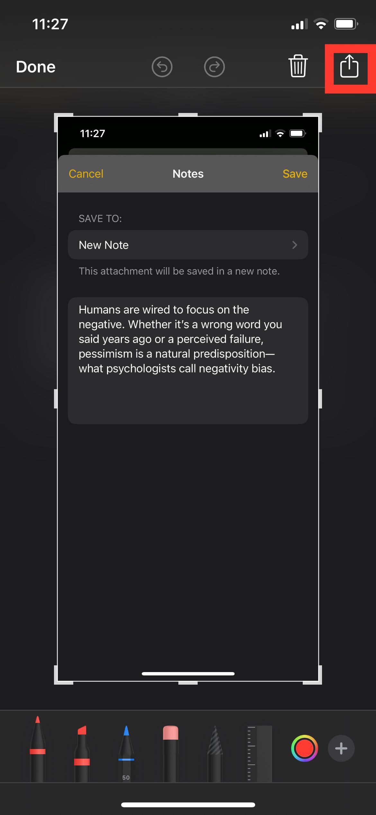Click the note text about negativity bias
The width and height of the screenshot is (376, 815).
180,339
